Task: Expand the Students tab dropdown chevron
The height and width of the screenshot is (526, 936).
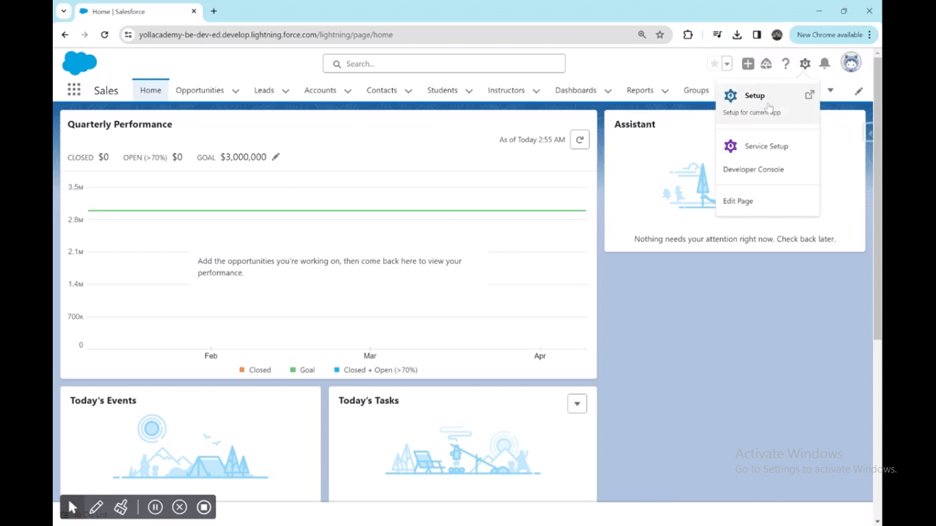Action: tap(469, 90)
